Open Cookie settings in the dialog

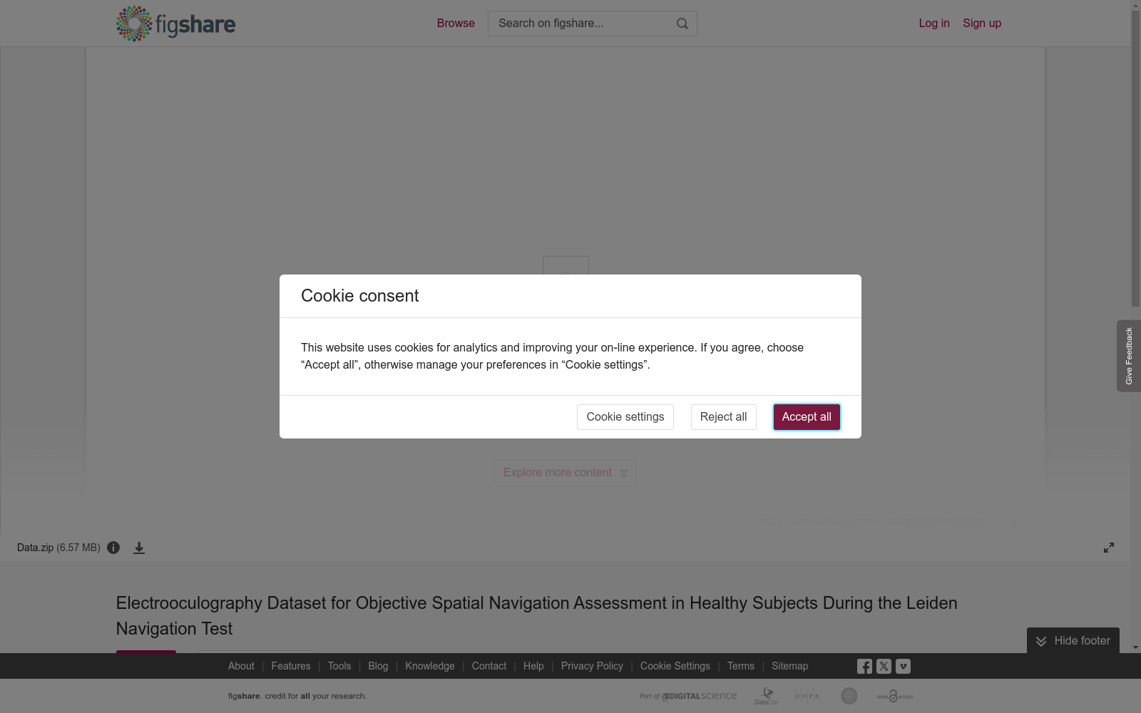(625, 417)
